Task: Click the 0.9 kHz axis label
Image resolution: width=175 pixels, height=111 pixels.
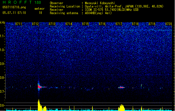Action: [3, 64]
